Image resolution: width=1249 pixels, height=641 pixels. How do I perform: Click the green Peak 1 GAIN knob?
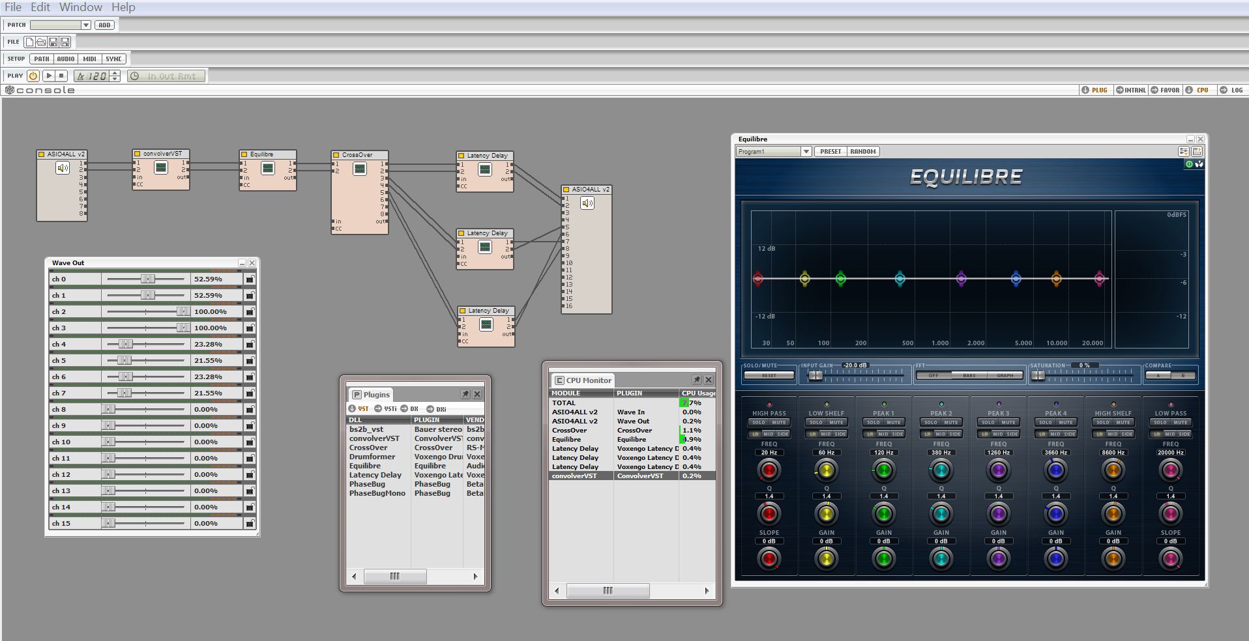tap(884, 558)
